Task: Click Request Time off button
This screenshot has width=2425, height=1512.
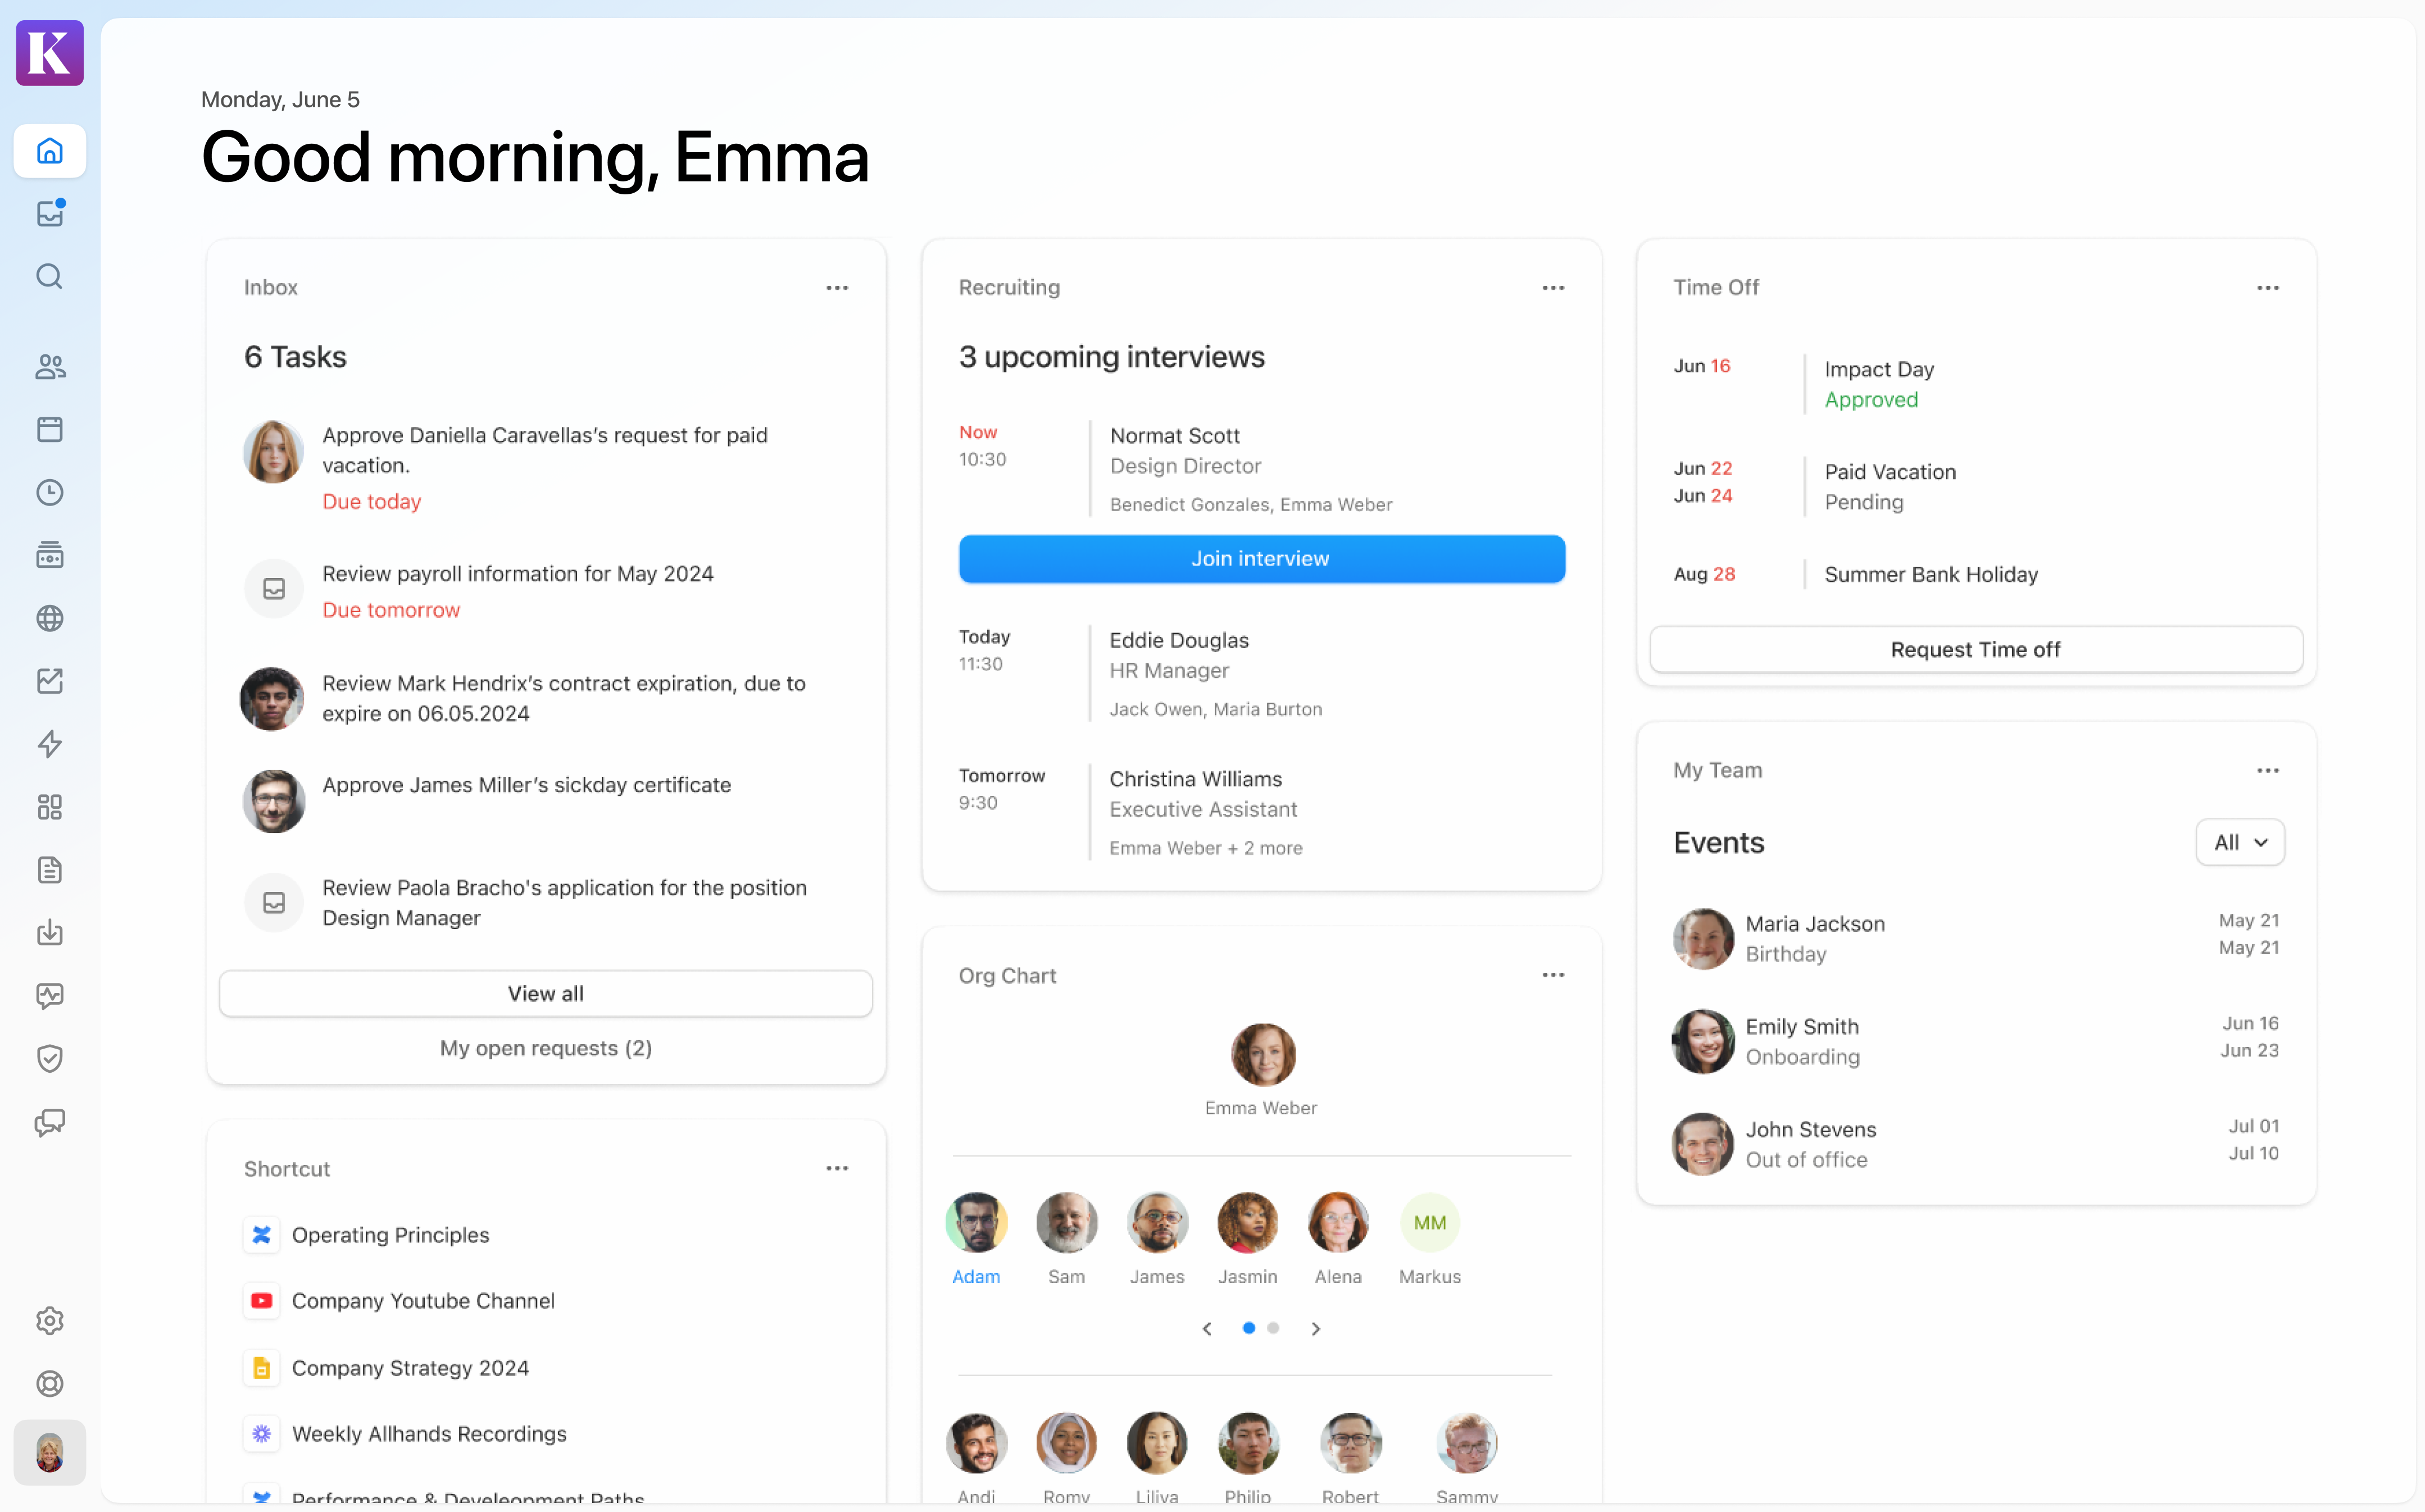Action: pos(1975,650)
